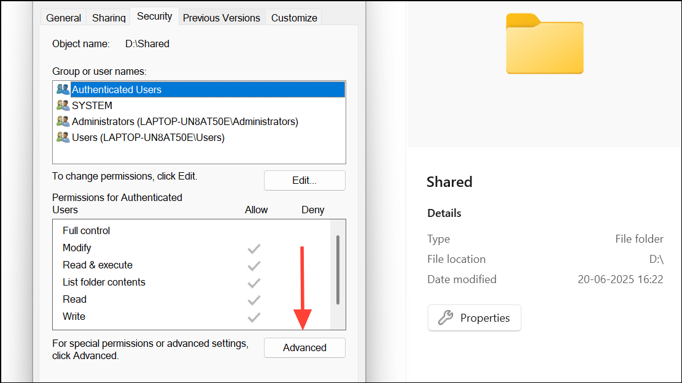Image resolution: width=682 pixels, height=383 pixels.
Task: Switch to the General tab
Action: (63, 18)
